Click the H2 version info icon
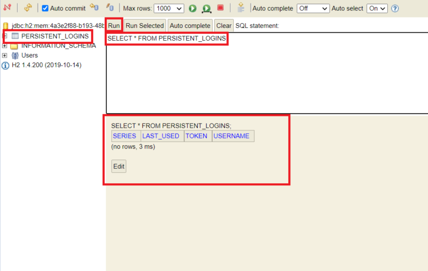Image resolution: width=428 pixels, height=271 pixels. pyautogui.click(x=5, y=66)
